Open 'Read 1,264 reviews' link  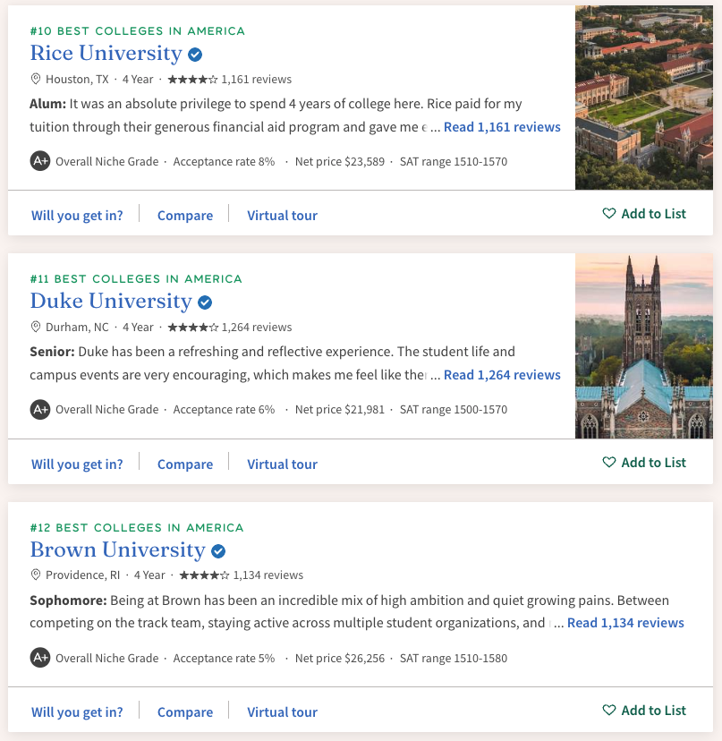click(x=502, y=375)
